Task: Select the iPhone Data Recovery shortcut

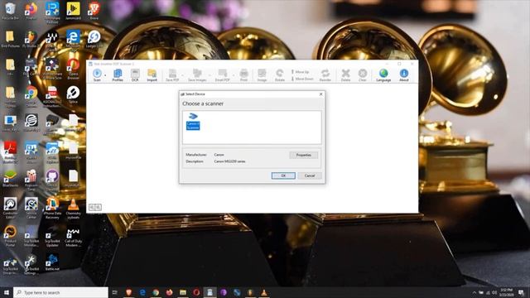Action: pyautogui.click(x=52, y=209)
